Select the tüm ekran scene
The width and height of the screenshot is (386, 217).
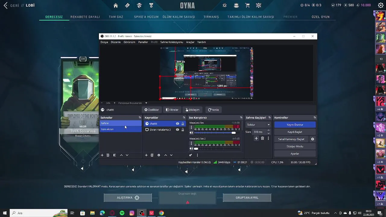tap(121, 129)
